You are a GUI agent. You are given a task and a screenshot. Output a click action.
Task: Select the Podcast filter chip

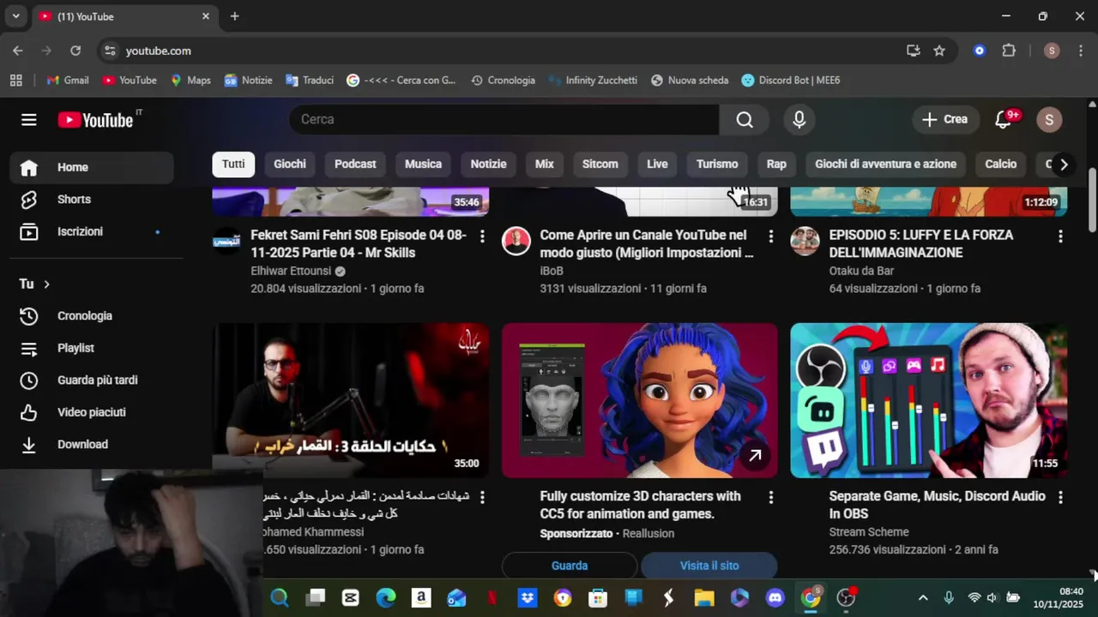(355, 165)
